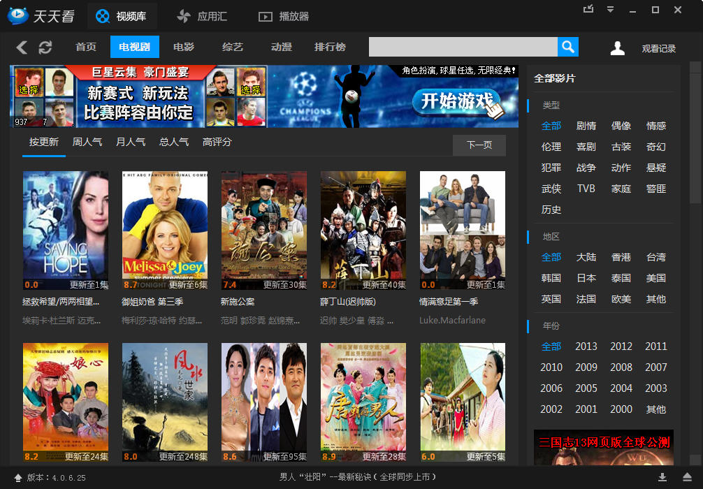The image size is (703, 489).
Task: Open the user account profile icon
Action: click(617, 48)
